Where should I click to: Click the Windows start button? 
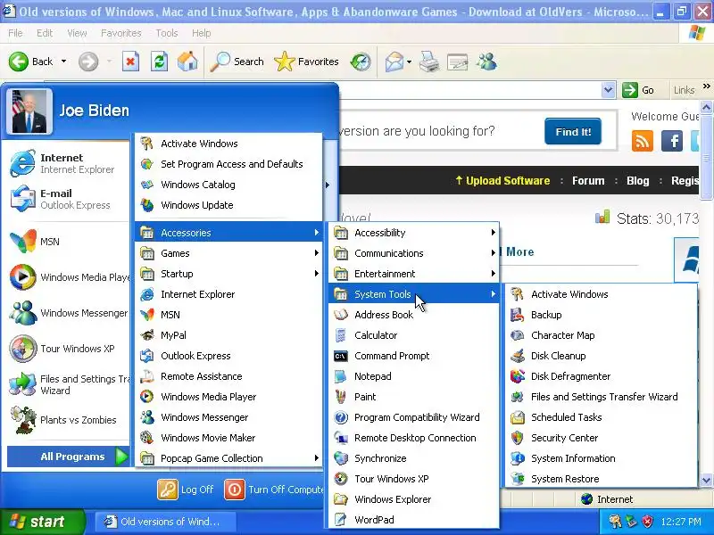click(x=42, y=522)
